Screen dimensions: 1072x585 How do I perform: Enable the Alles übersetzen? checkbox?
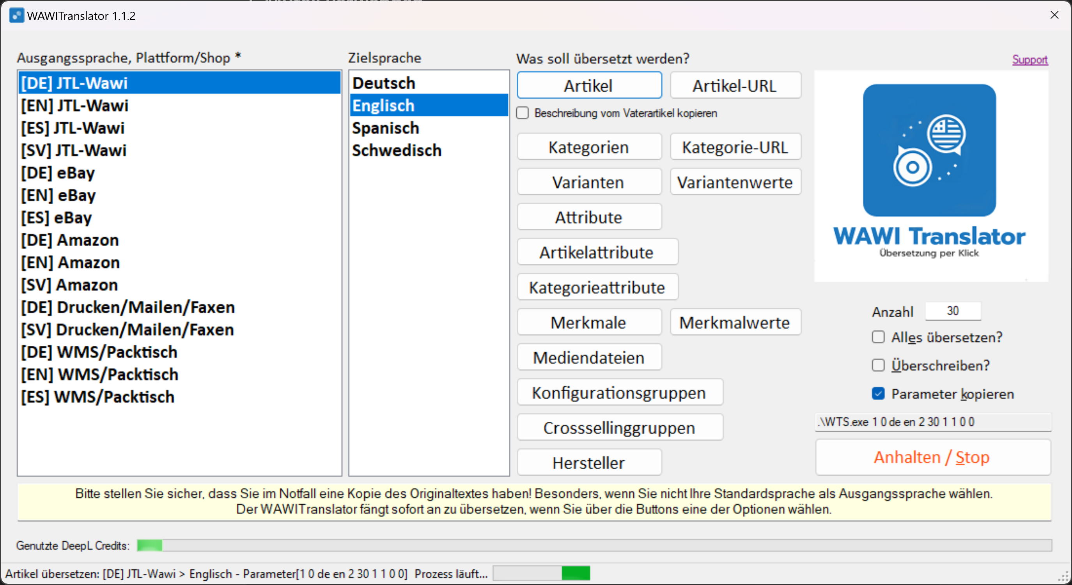(x=878, y=337)
